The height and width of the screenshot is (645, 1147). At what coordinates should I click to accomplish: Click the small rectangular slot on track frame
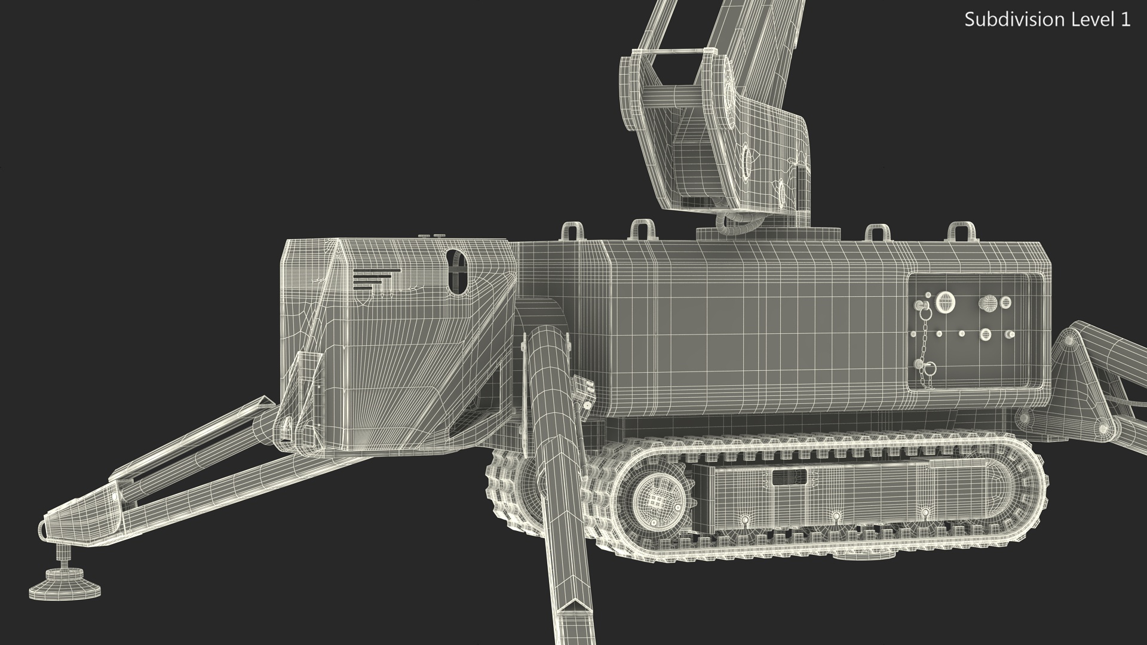point(789,477)
